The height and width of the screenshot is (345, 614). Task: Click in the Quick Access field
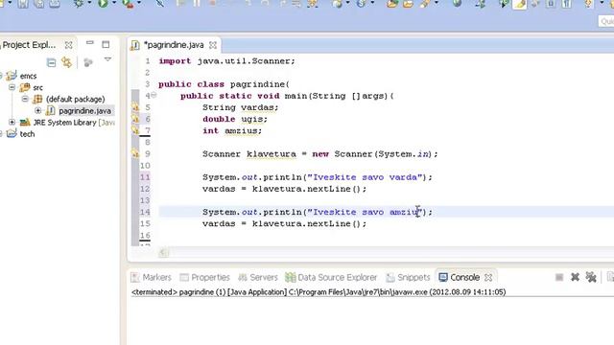click(606, 21)
